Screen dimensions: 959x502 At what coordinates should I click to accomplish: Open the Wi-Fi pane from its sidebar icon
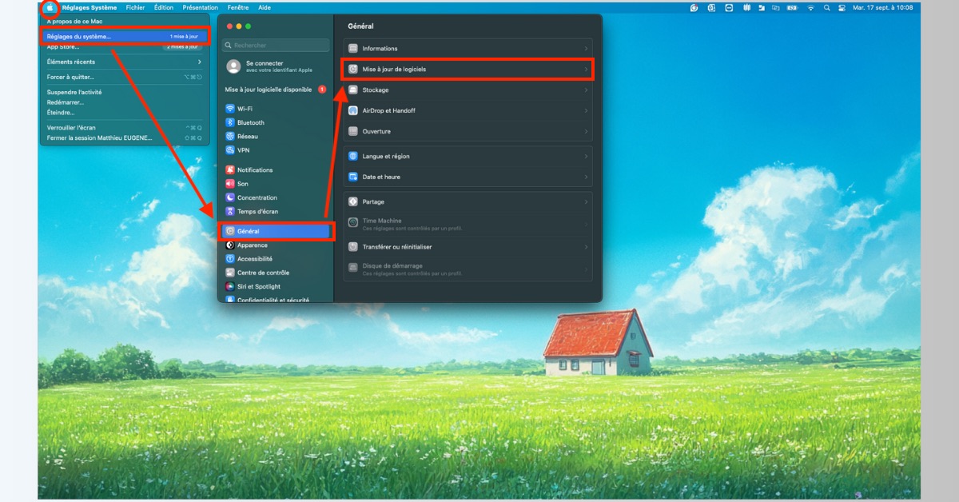pyautogui.click(x=230, y=109)
